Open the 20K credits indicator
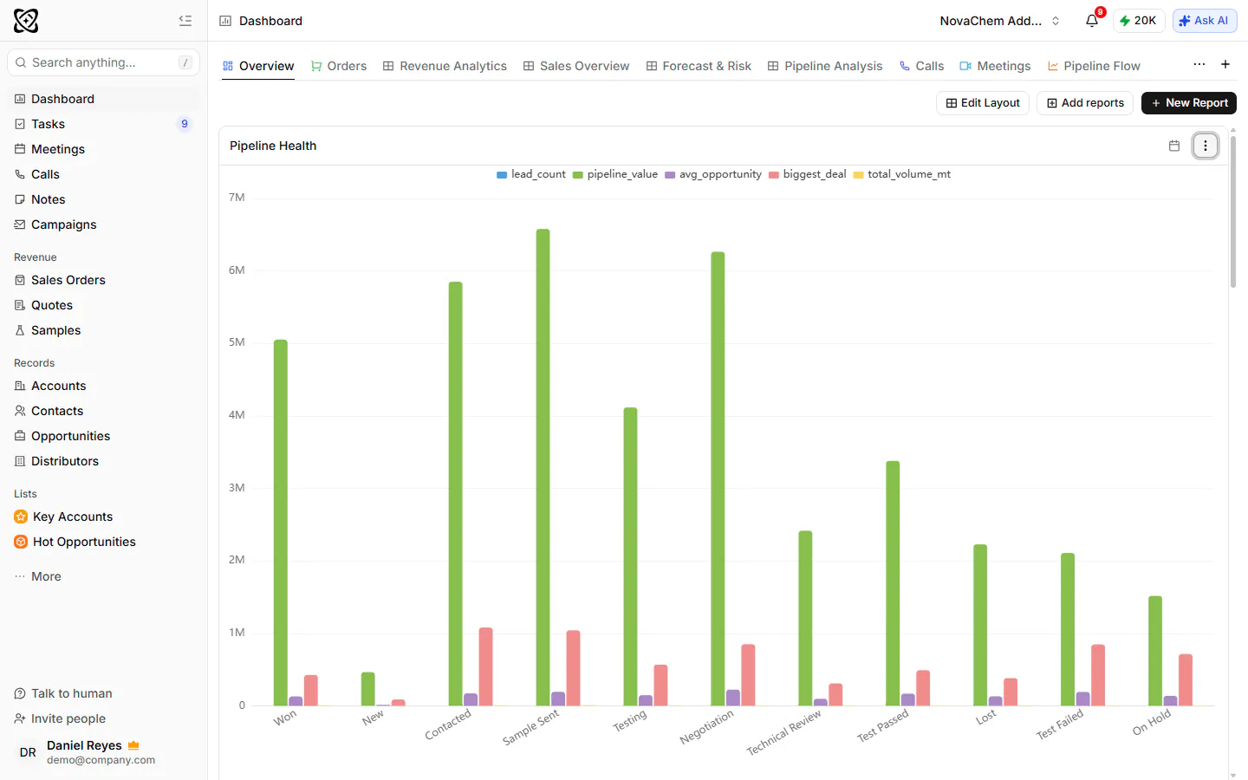Viewport: 1248px width, 780px height. [1139, 21]
